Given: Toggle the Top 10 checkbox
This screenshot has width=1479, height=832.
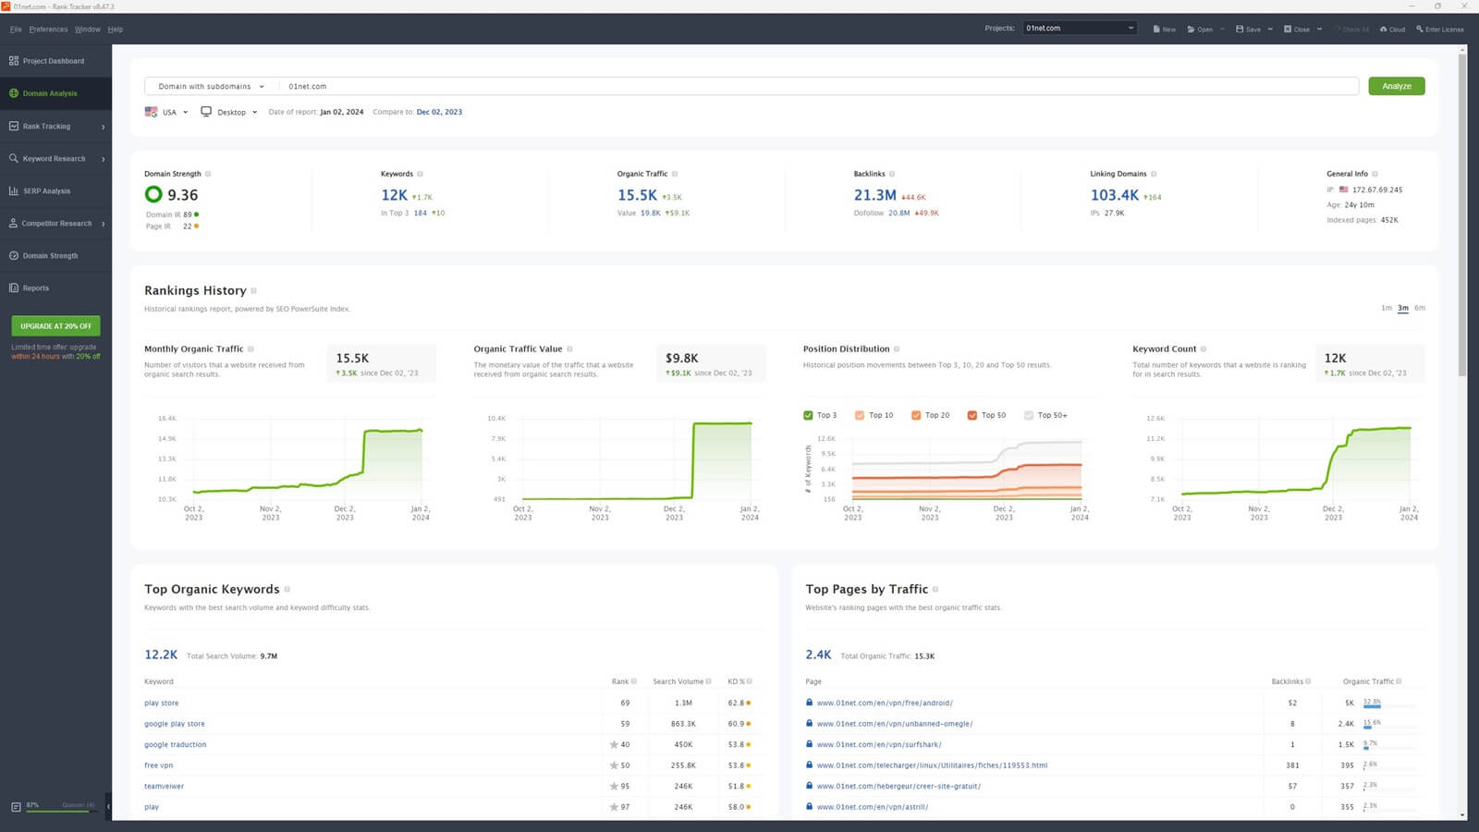Looking at the screenshot, I should coord(860,415).
